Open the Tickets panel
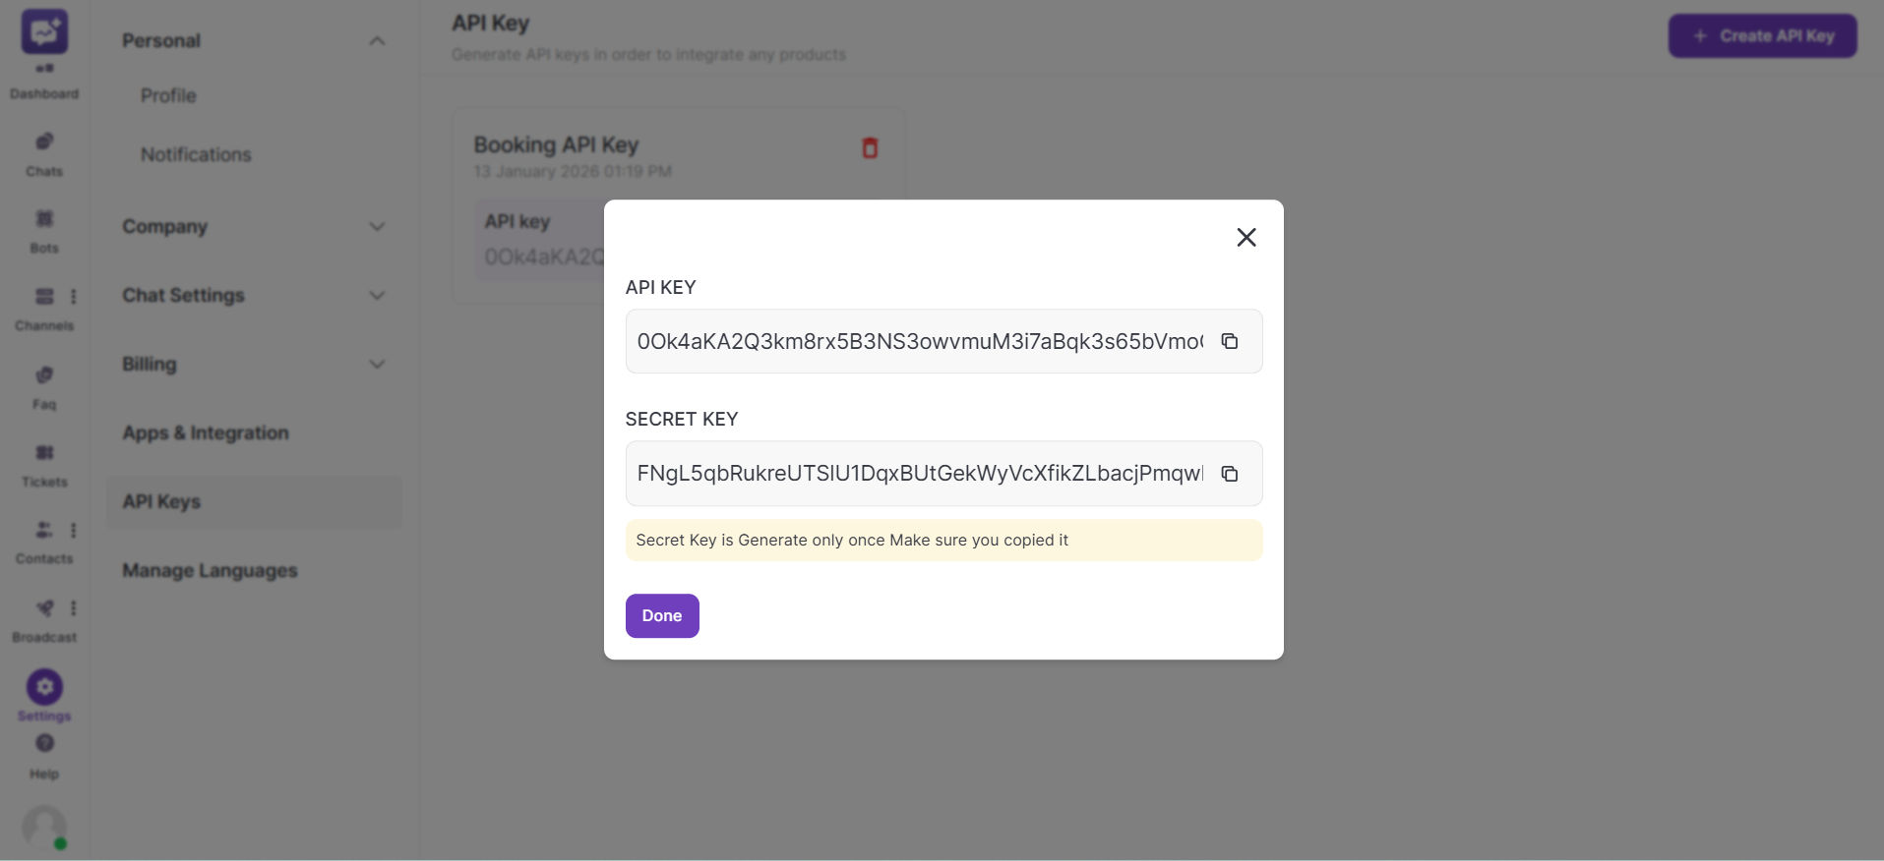This screenshot has width=1884, height=861. [x=43, y=455]
